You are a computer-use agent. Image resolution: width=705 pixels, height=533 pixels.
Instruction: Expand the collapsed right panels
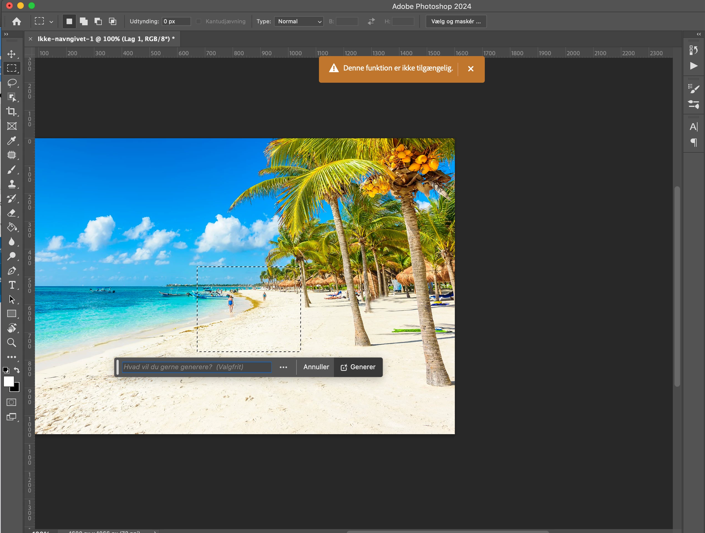(698, 34)
